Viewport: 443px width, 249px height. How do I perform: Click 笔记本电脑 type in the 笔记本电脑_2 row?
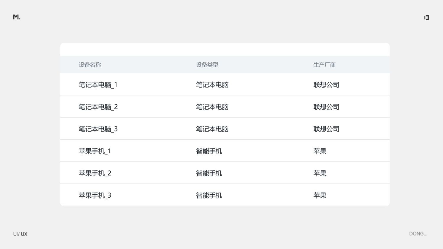click(212, 107)
